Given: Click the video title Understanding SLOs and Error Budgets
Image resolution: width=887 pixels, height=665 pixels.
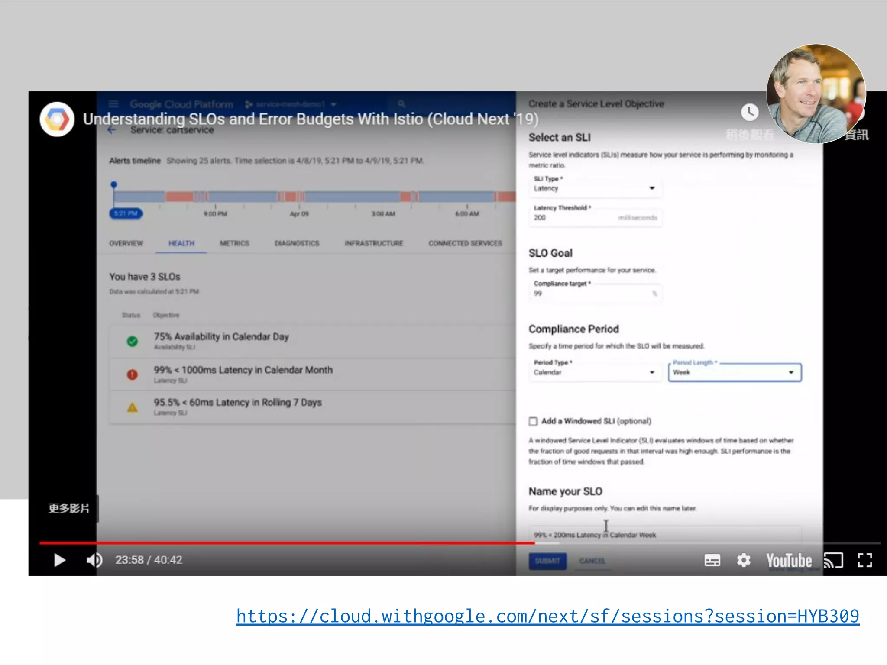Looking at the screenshot, I should click(311, 119).
